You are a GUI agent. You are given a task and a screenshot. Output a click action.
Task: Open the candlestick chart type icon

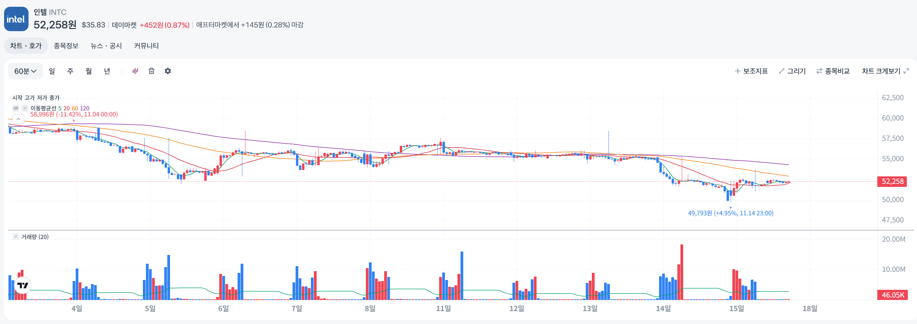pos(135,71)
